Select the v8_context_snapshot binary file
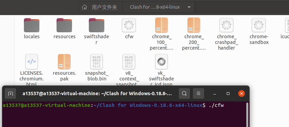289x127 pixels. (129, 62)
